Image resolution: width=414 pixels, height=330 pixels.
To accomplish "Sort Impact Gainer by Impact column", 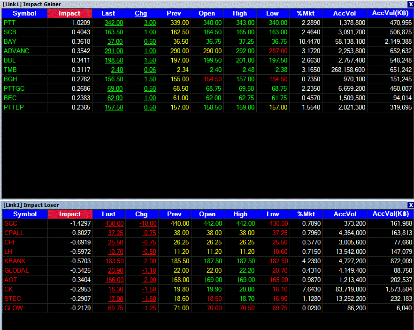I will tap(69, 14).
